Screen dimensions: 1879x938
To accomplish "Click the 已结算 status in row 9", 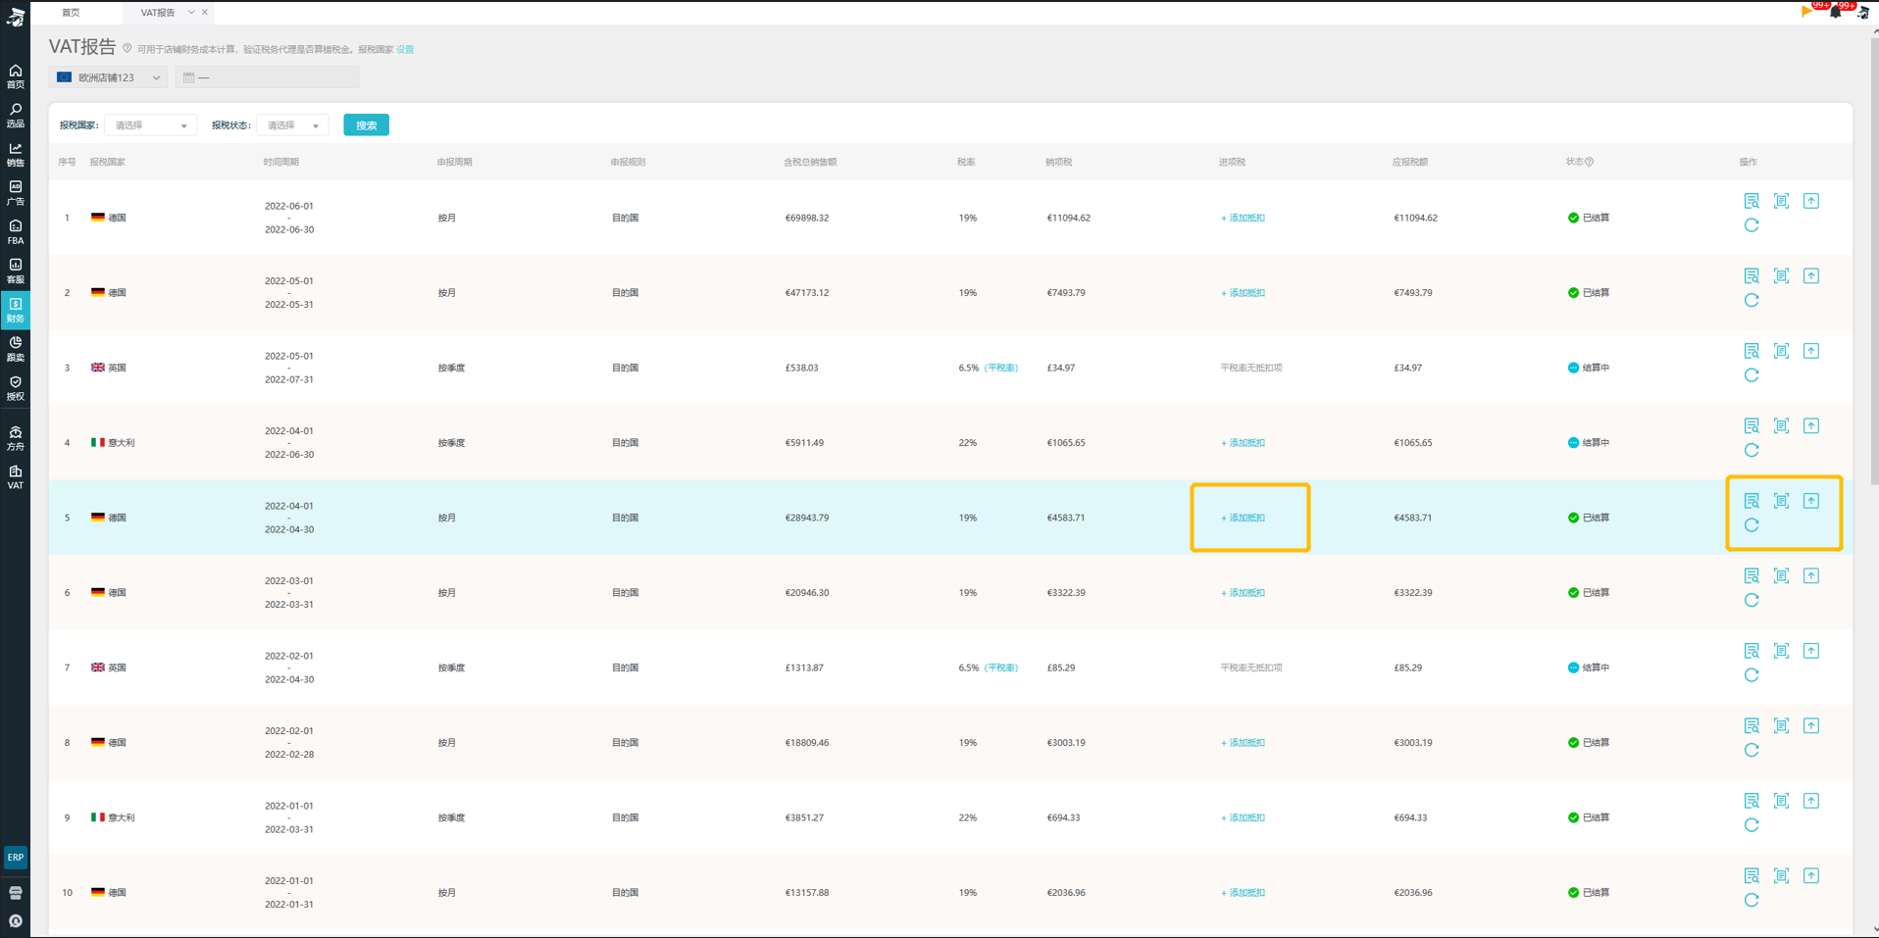I will pos(1589,817).
